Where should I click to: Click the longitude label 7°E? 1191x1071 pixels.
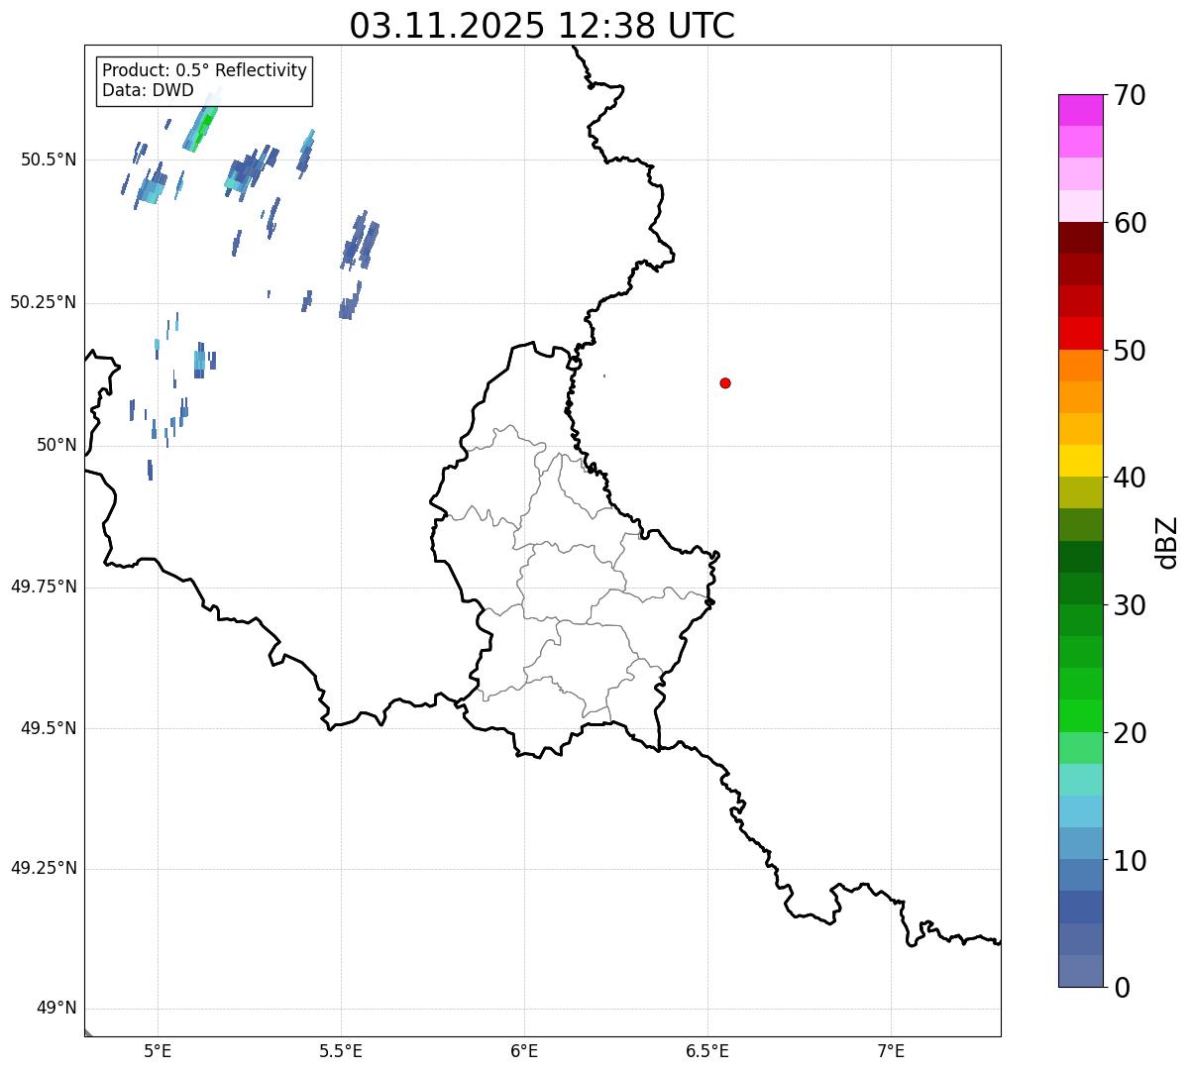click(891, 1051)
